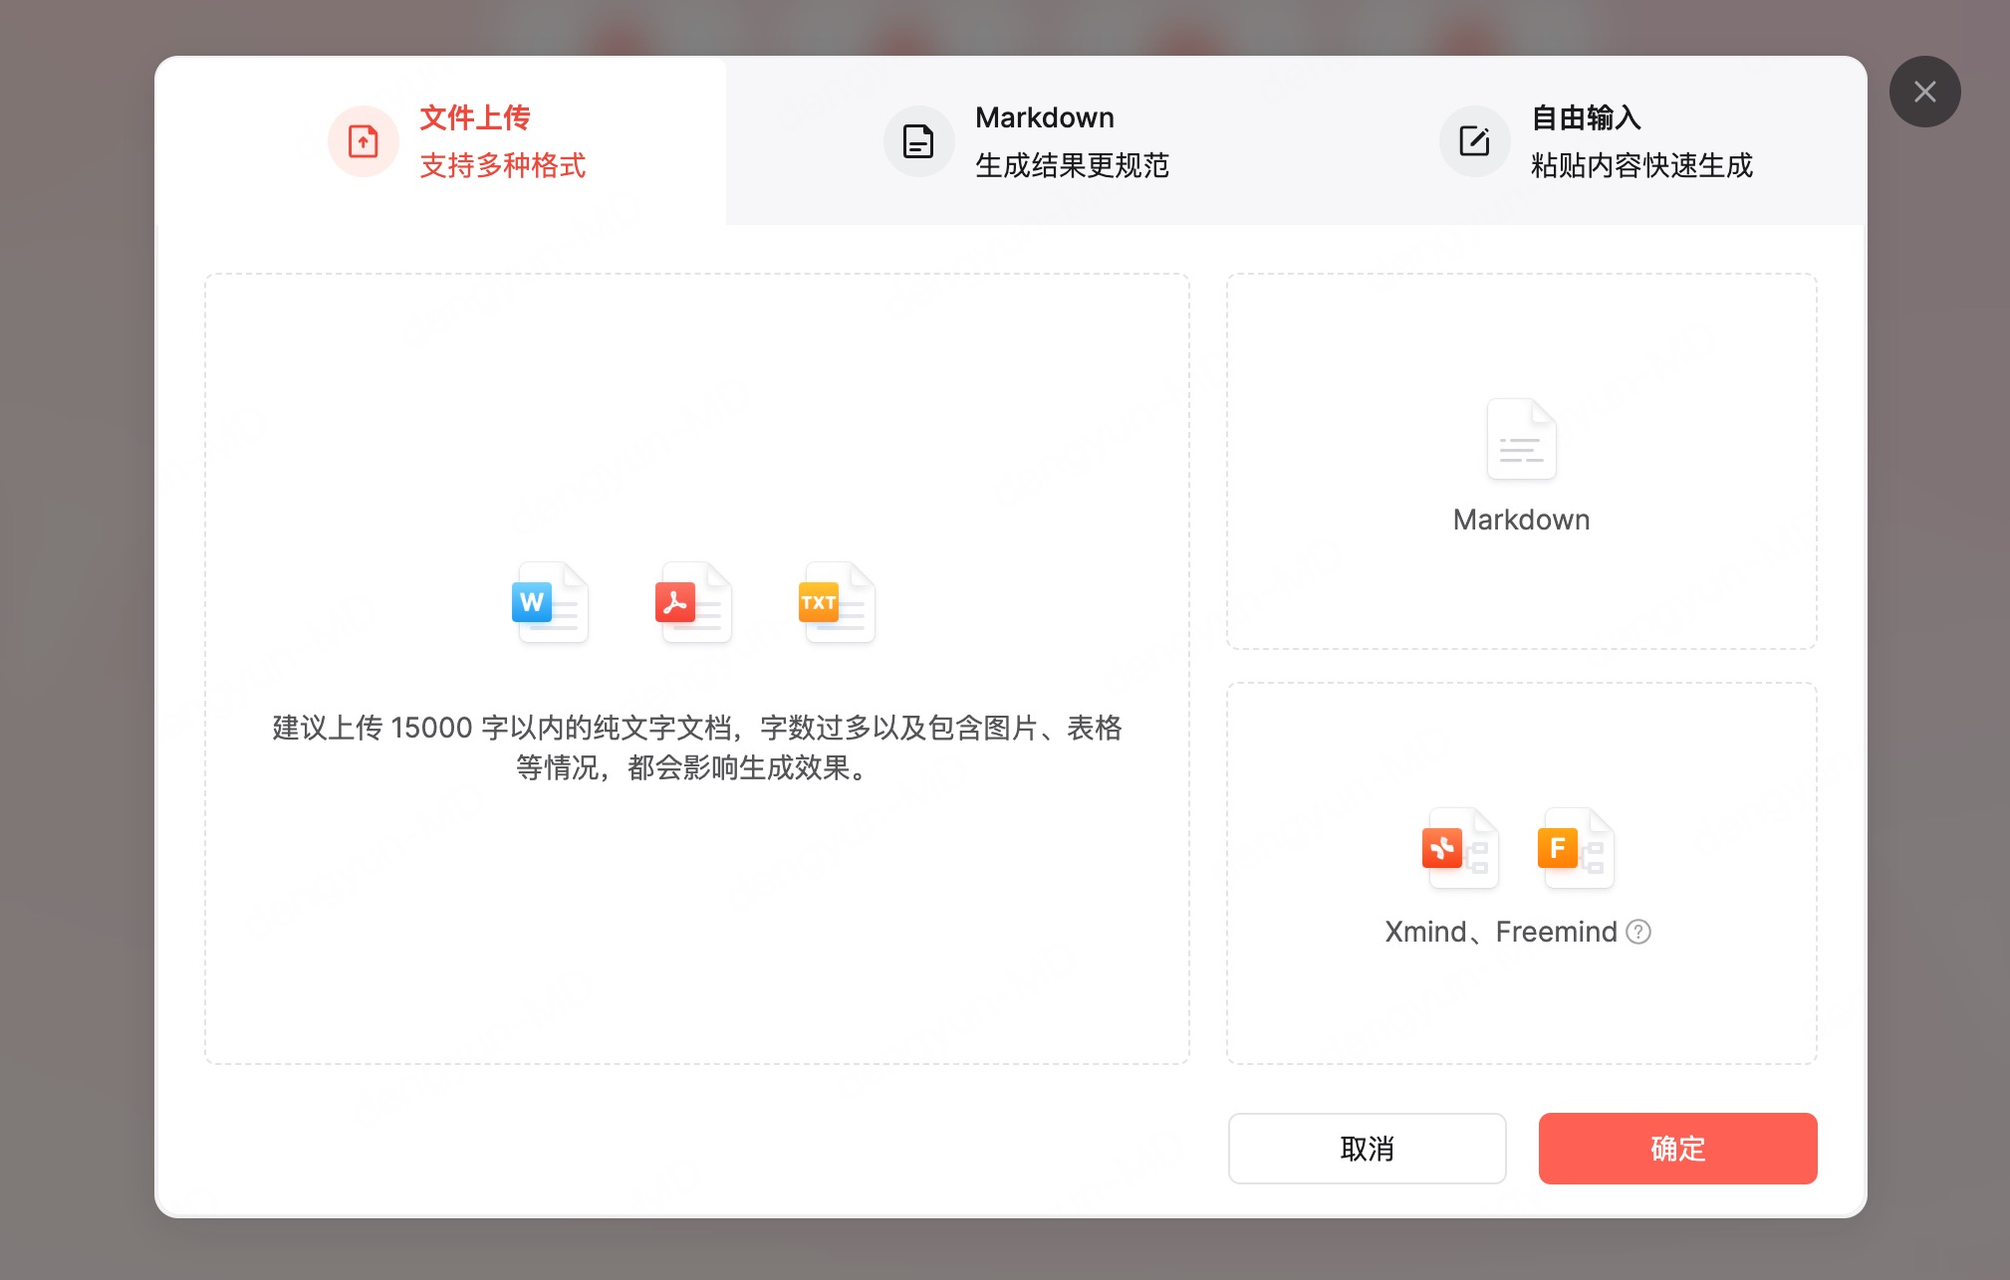Click the 支持多种格式 subtitle
The height and width of the screenshot is (1280, 2010).
tap(503, 165)
